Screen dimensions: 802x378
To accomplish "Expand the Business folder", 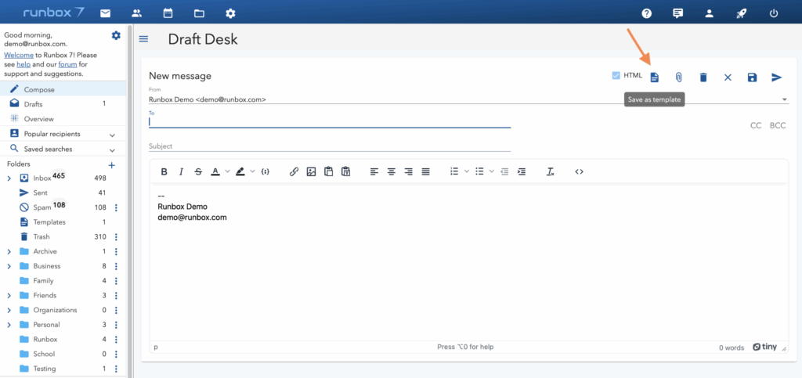I will pos(9,266).
